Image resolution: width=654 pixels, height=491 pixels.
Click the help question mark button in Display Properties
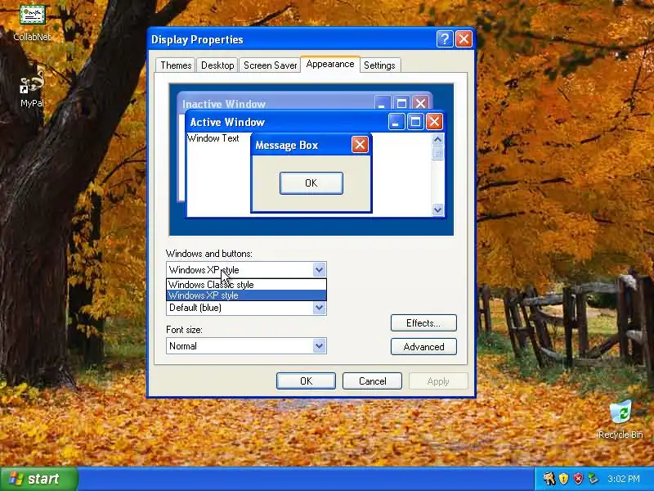(445, 39)
